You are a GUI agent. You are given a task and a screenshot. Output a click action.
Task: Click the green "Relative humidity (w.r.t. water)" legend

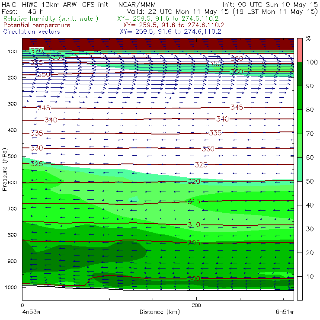point(51,19)
